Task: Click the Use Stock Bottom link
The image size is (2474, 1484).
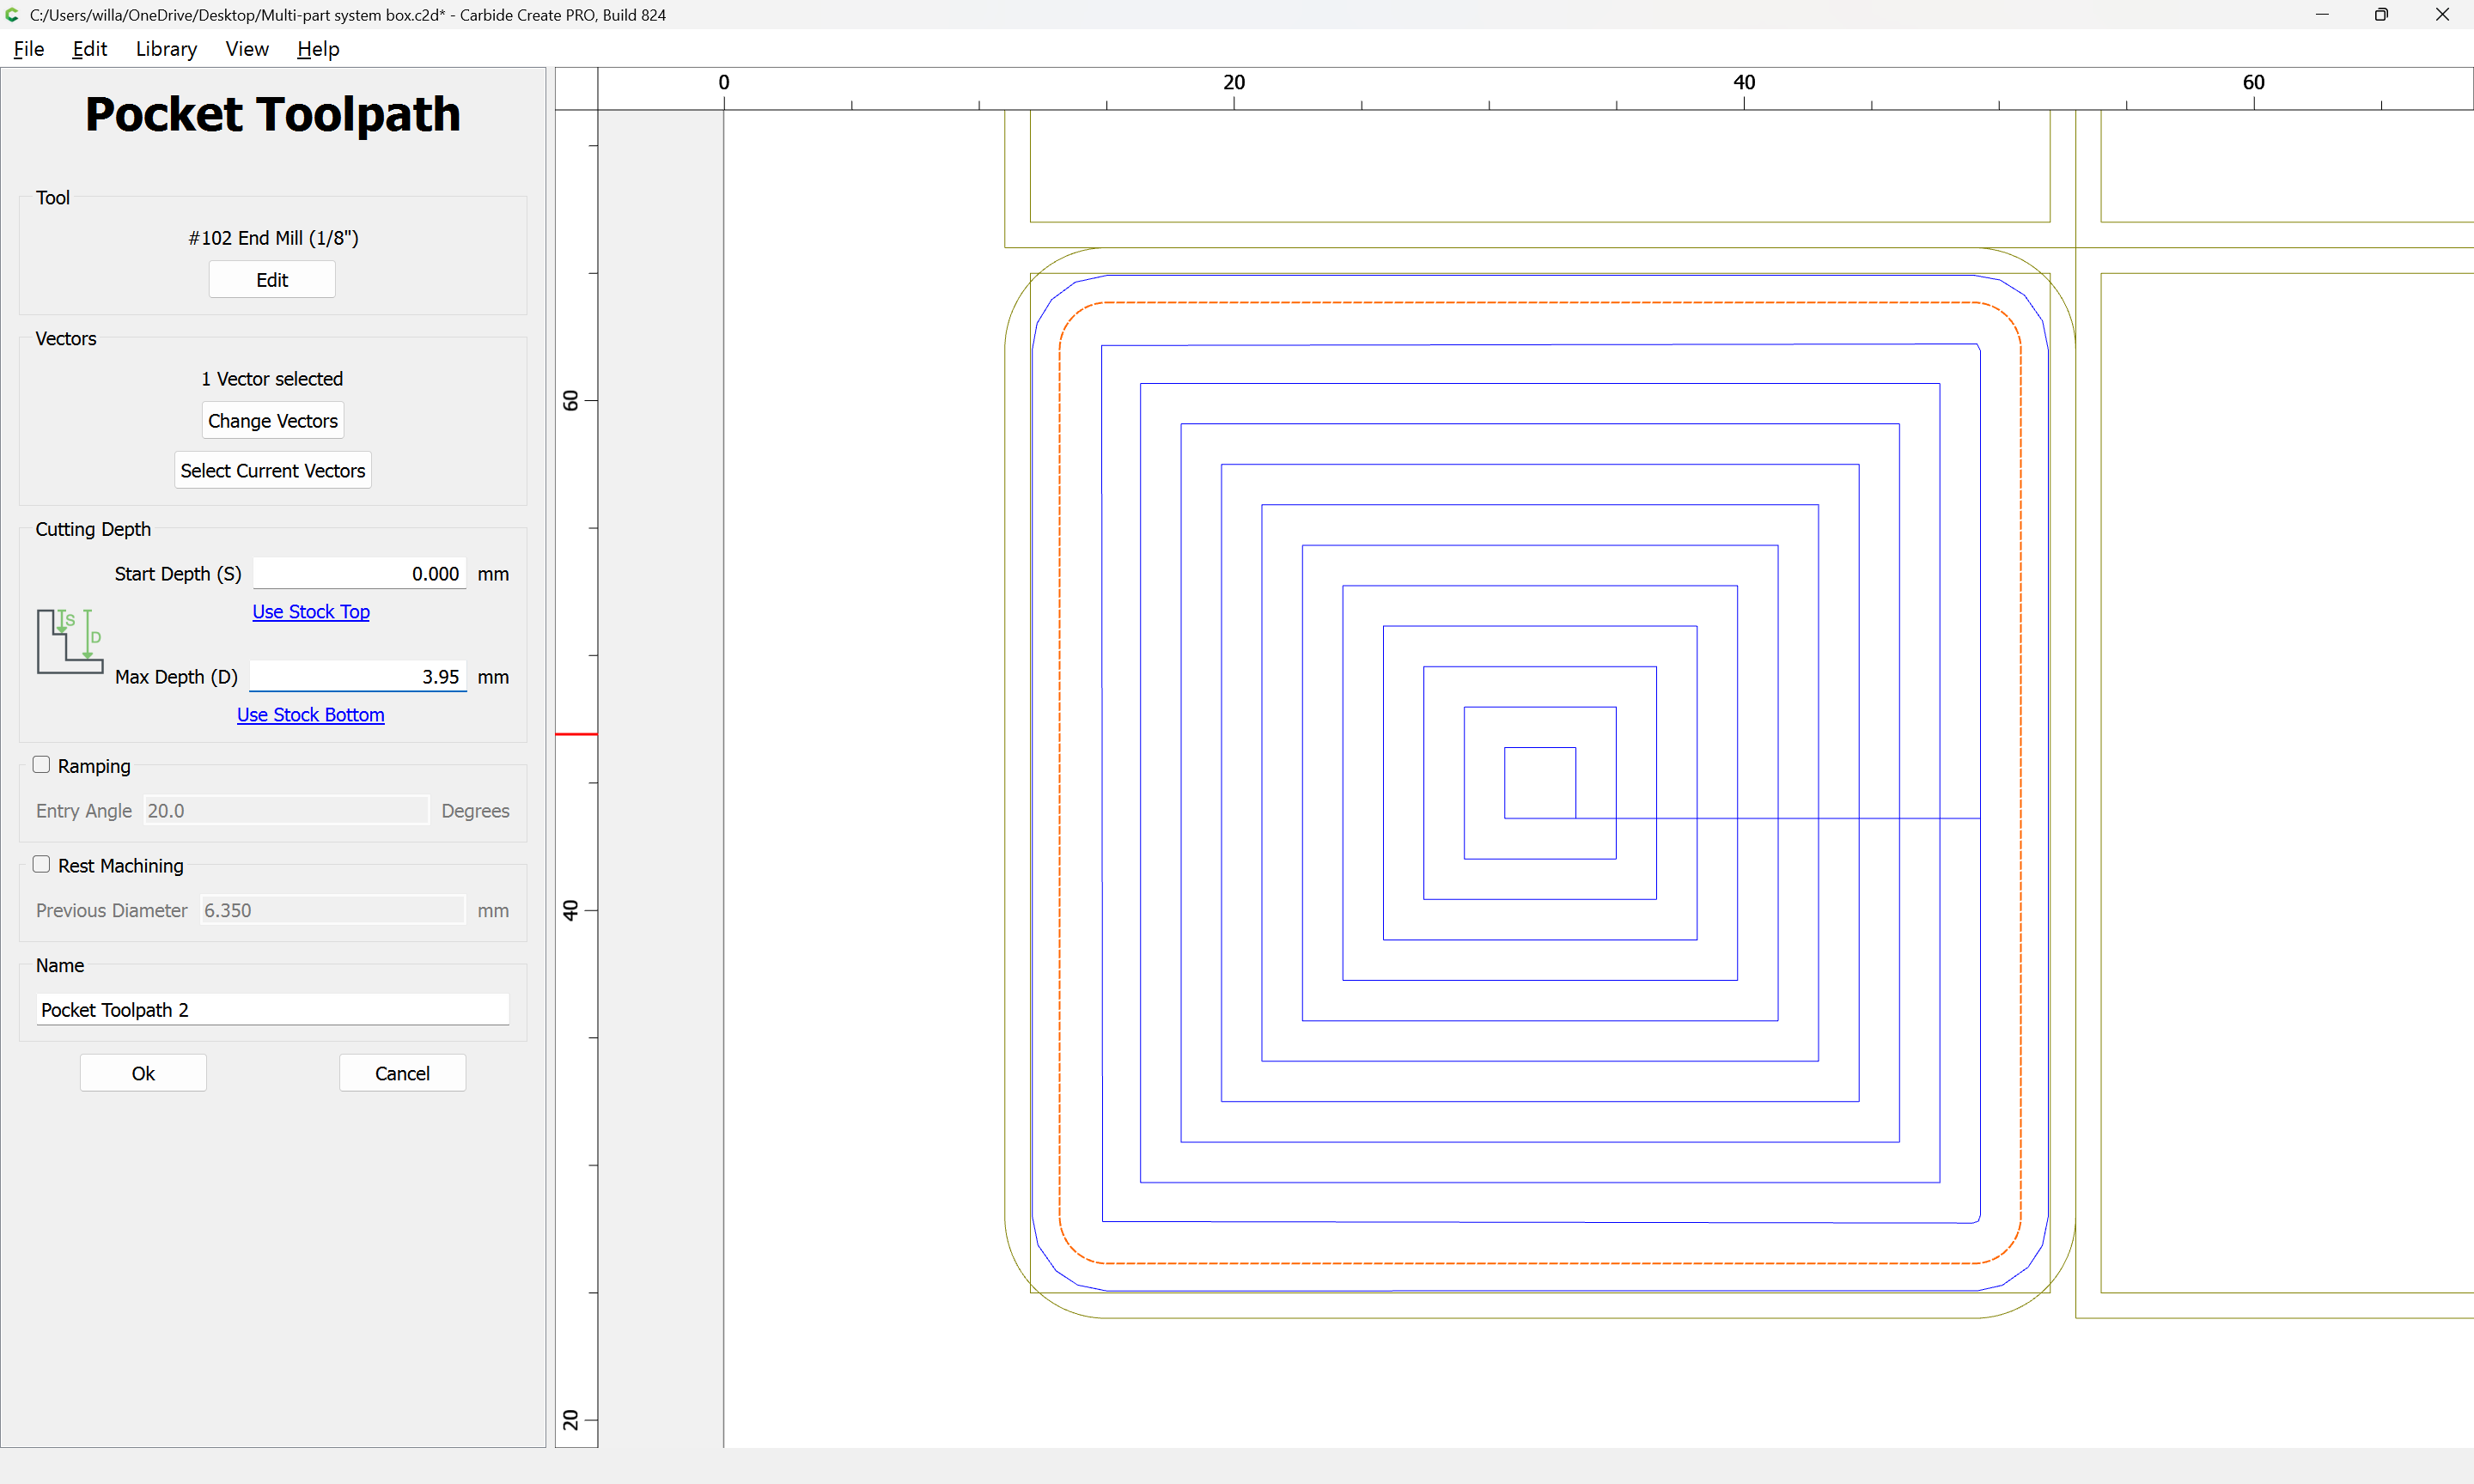Action: pos(311,715)
